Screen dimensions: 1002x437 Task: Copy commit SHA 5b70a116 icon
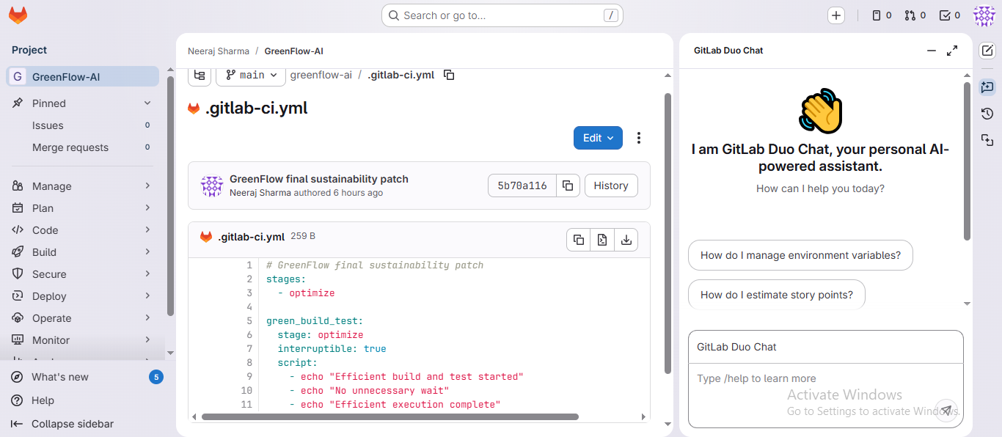567,186
